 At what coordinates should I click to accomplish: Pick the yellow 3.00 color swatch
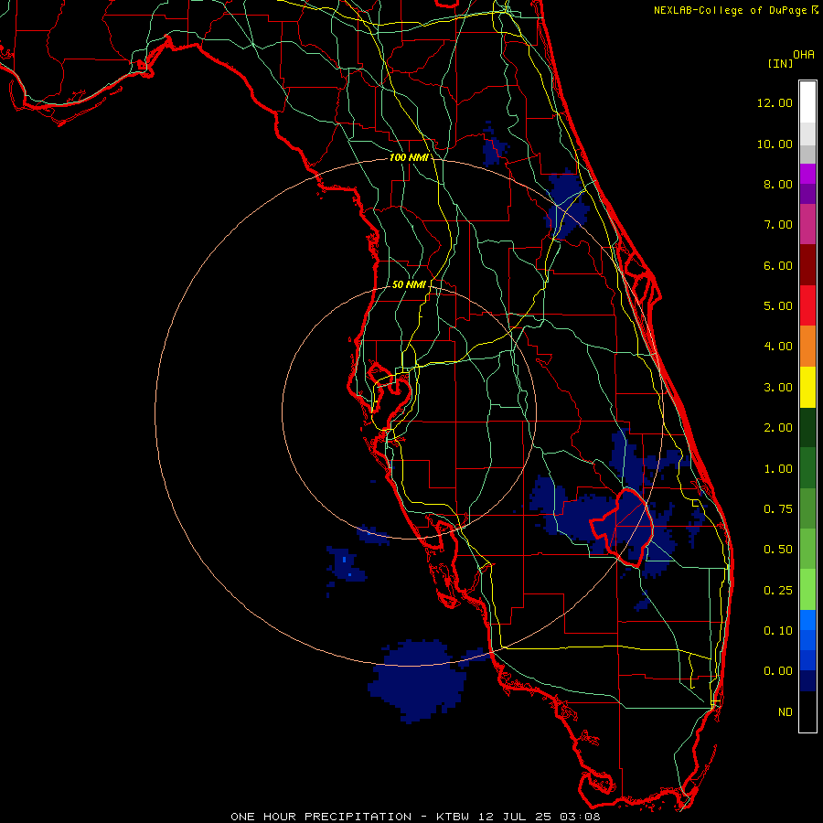coord(807,387)
